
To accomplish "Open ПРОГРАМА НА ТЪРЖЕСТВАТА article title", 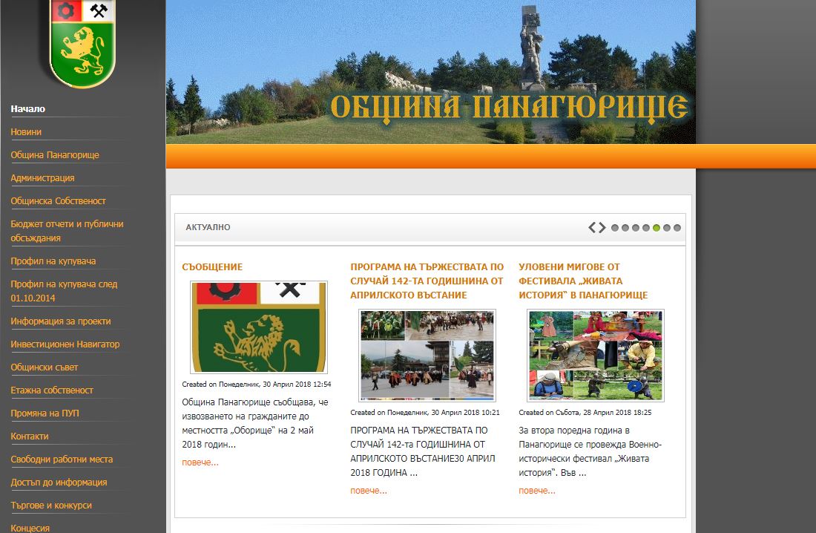I will tap(427, 281).
